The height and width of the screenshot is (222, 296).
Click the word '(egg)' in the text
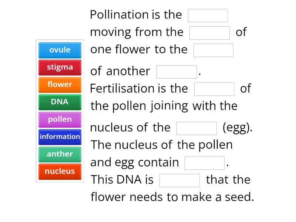(237, 127)
